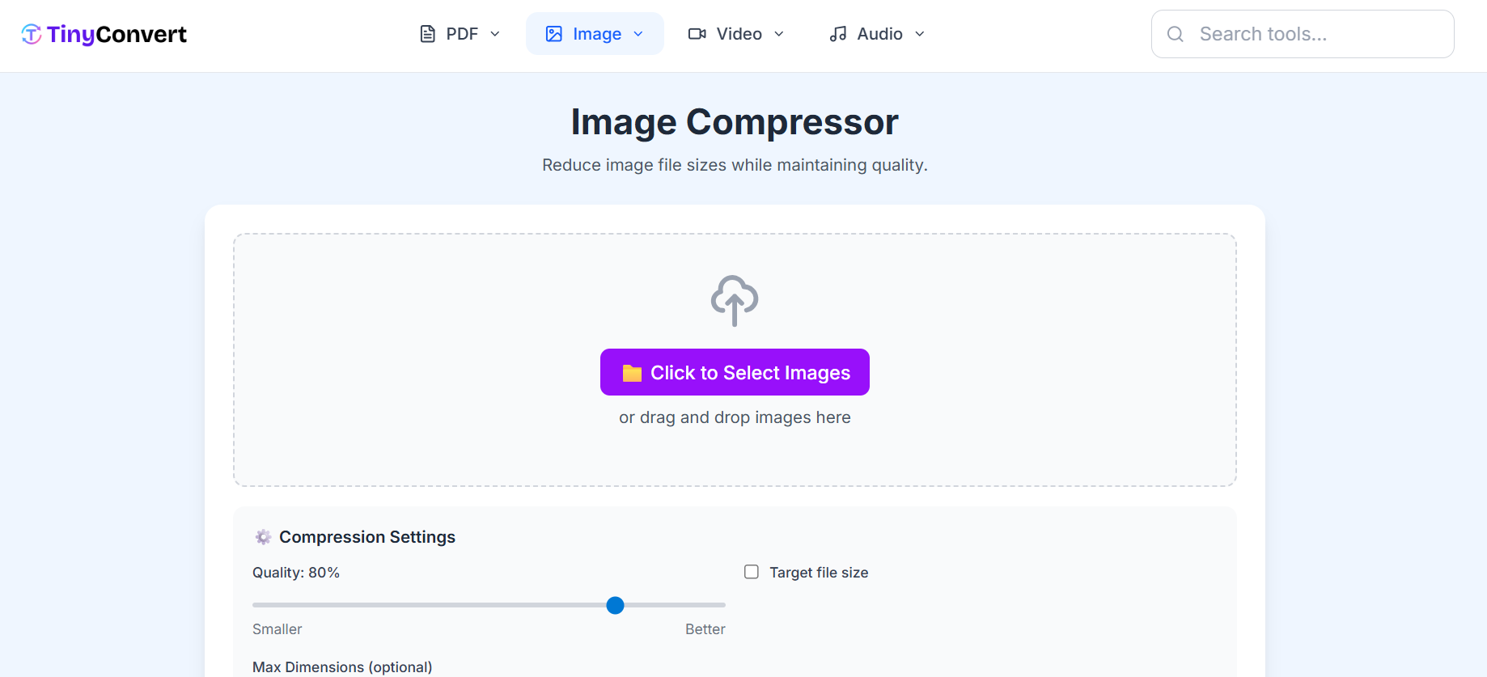Expand the PDF dropdown chevron
This screenshot has width=1487, height=677.
click(495, 34)
